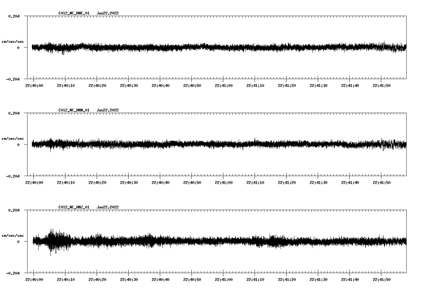This screenshot has width=429, height=291.
Task: Click the 22:40:00 time label on HNZ plot
Action: pyautogui.click(x=34, y=280)
